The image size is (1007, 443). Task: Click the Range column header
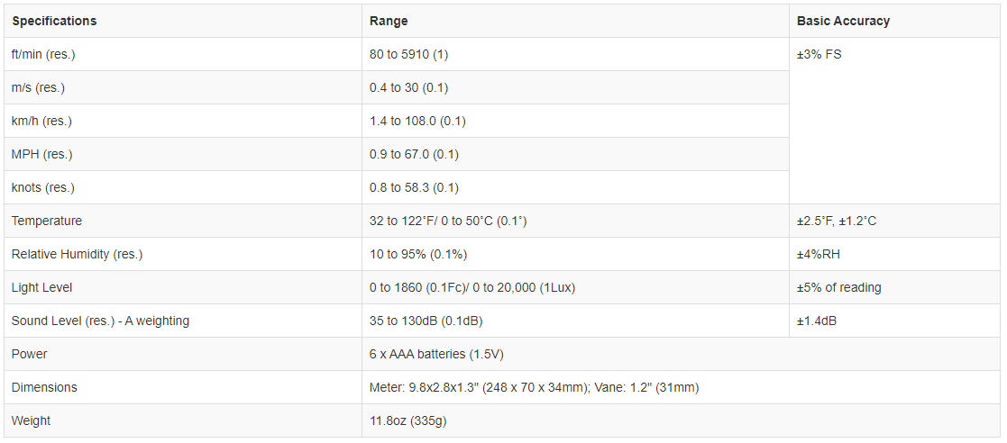(x=389, y=21)
